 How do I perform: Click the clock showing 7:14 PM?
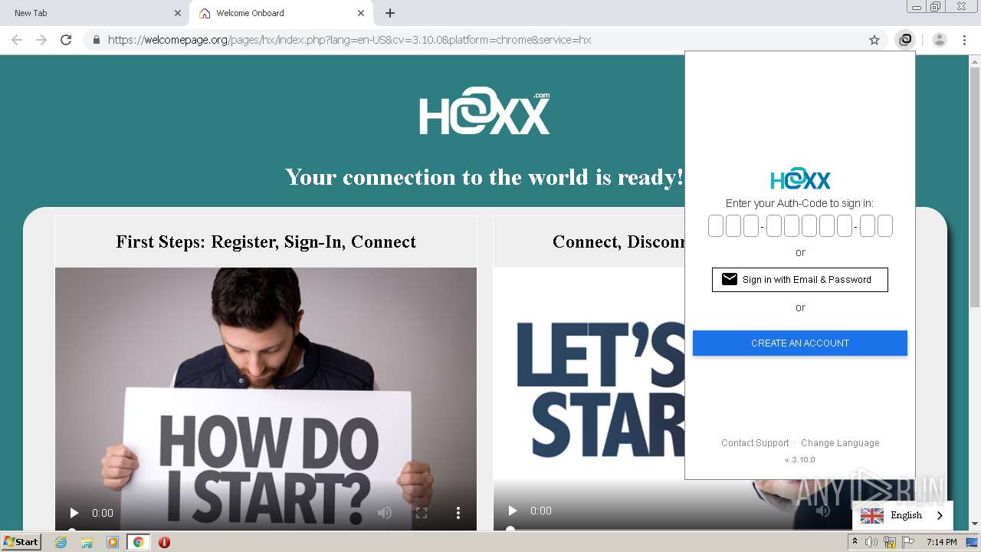[x=941, y=542]
